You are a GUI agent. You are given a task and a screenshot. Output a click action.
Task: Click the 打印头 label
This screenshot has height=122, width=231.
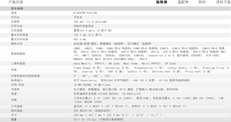point(15,17)
